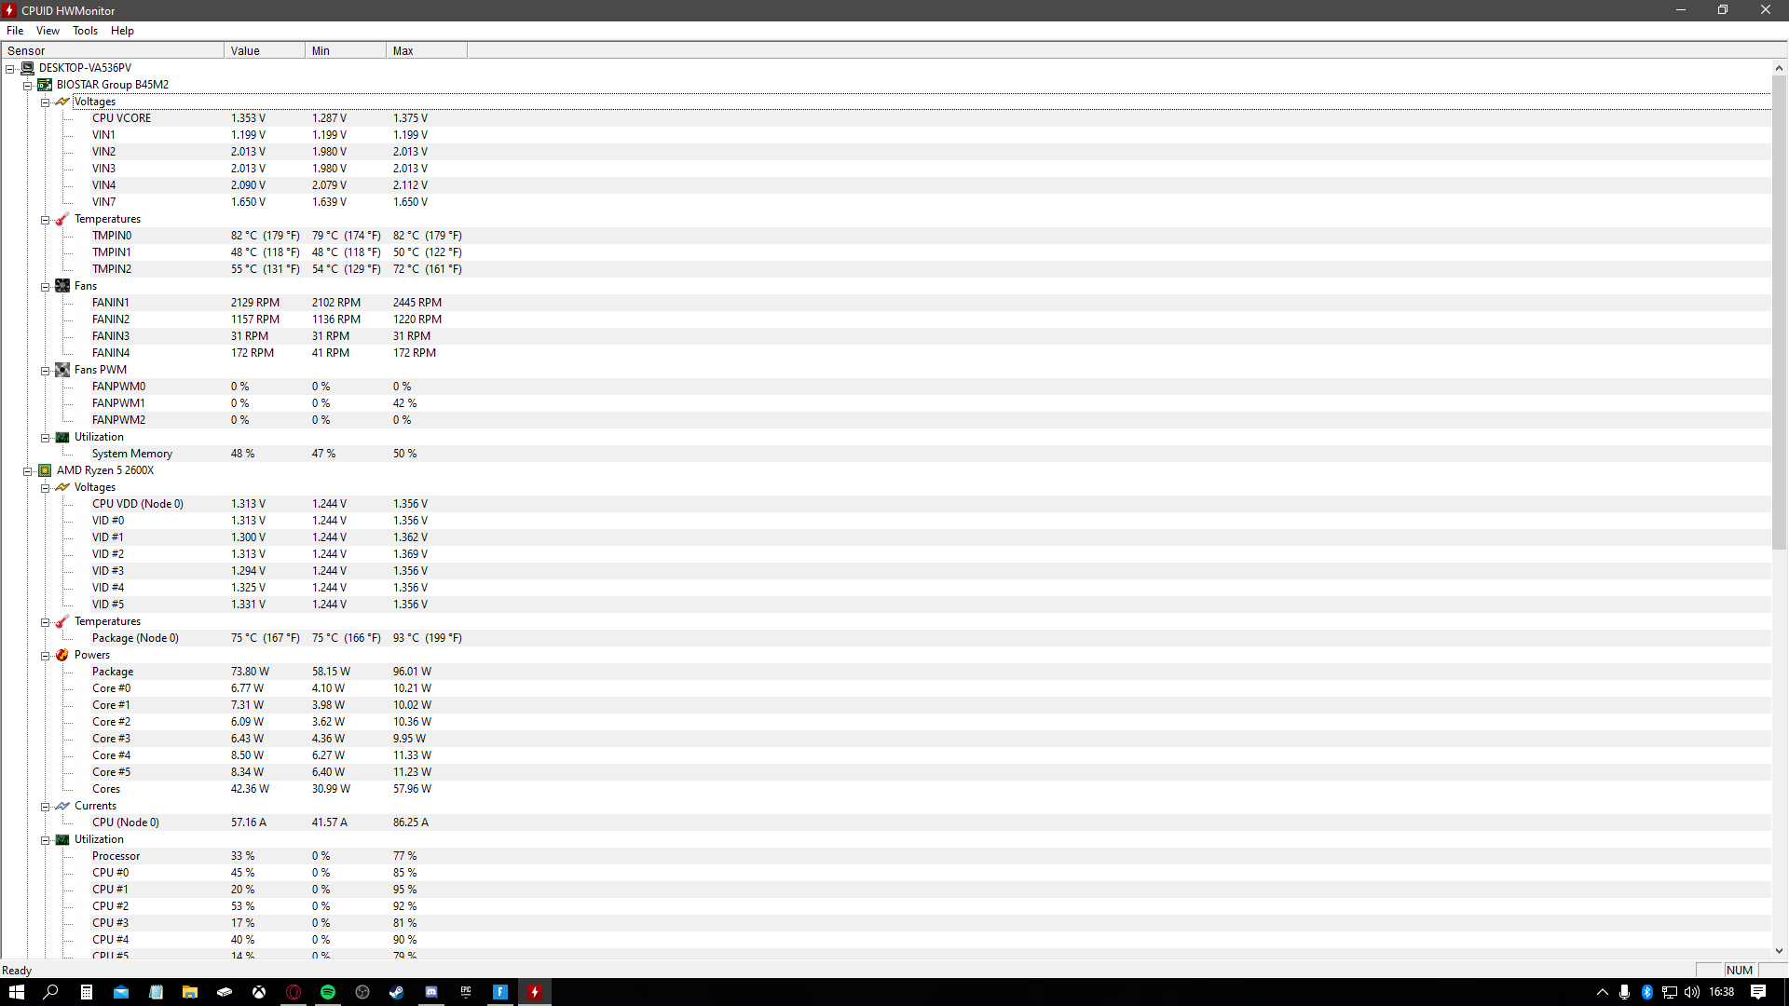Click the taskbar clock showing 16:38

pyautogui.click(x=1722, y=992)
